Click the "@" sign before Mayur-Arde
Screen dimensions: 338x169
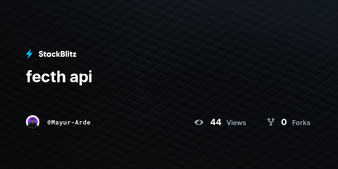[49, 123]
